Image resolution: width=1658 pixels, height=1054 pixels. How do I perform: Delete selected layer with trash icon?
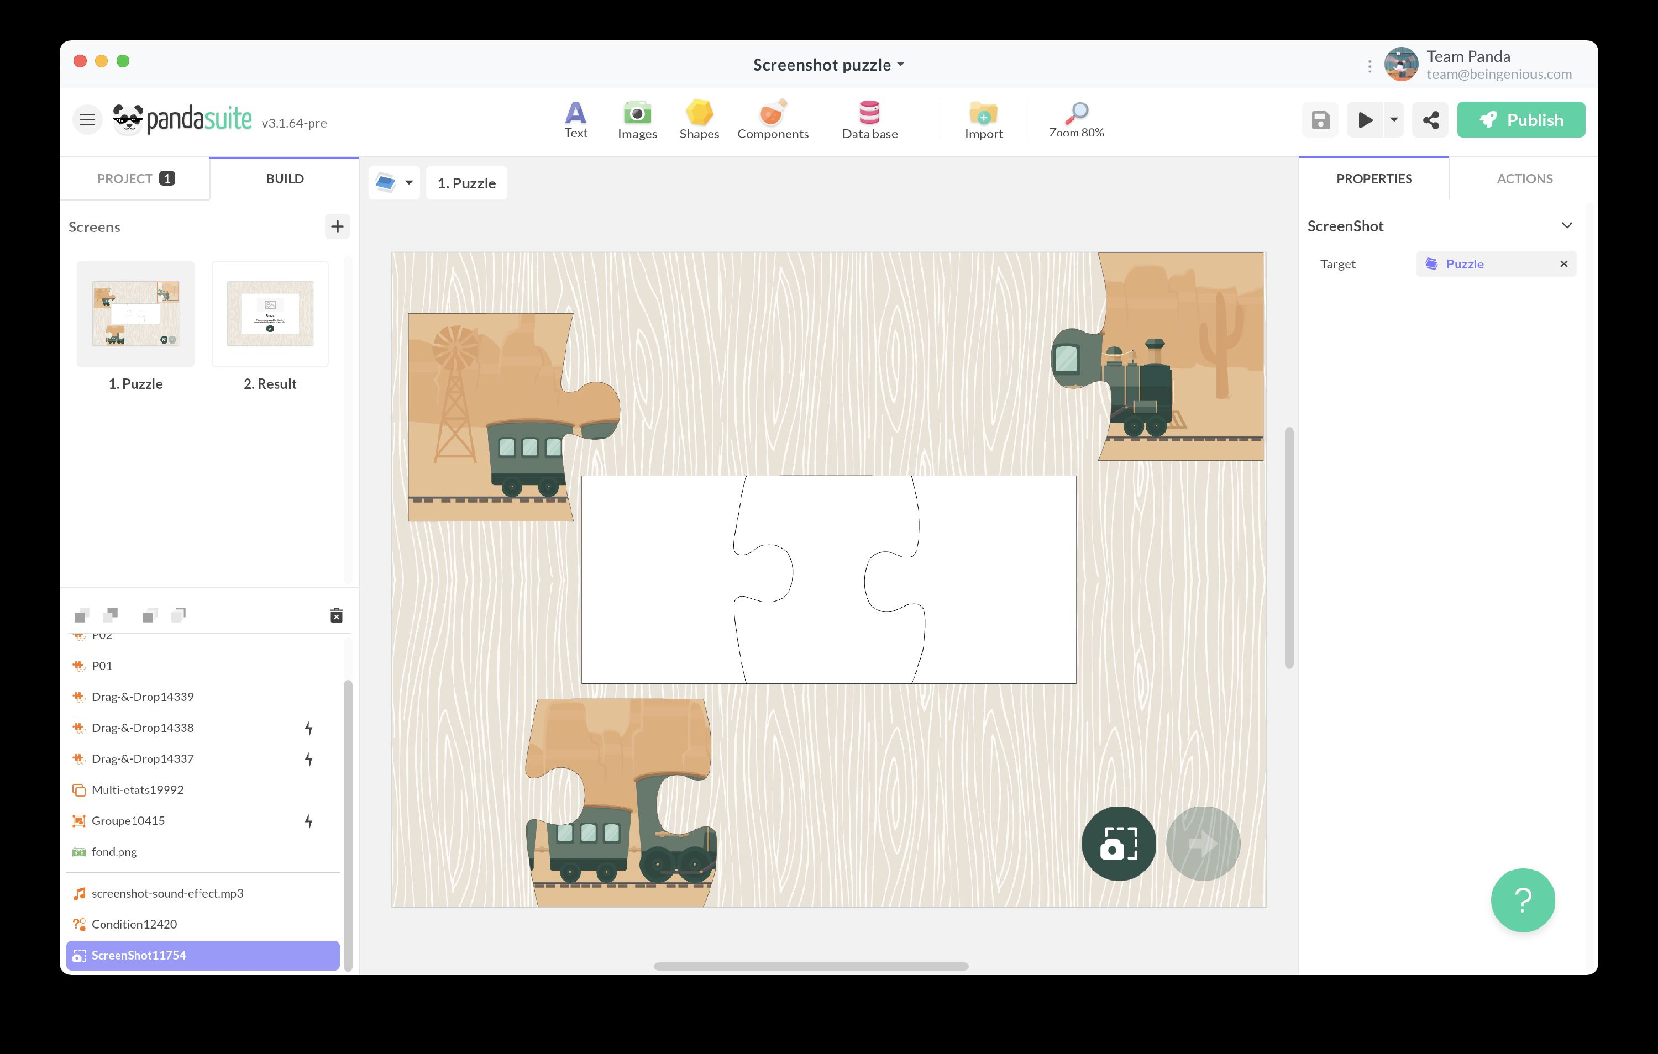pyautogui.click(x=336, y=615)
